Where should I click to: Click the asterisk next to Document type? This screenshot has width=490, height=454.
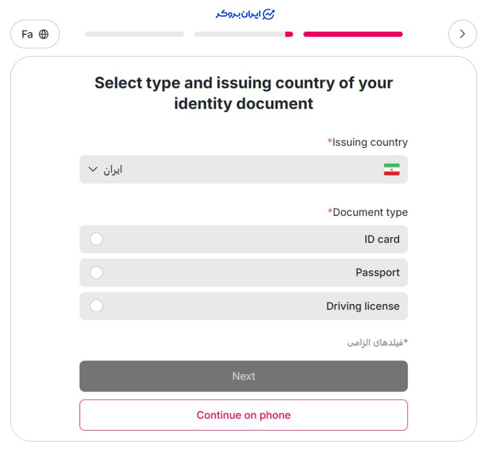329,212
